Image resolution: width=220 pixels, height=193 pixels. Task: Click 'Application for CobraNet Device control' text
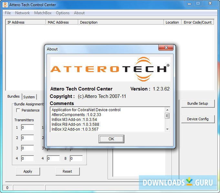pyautogui.click(x=86, y=110)
